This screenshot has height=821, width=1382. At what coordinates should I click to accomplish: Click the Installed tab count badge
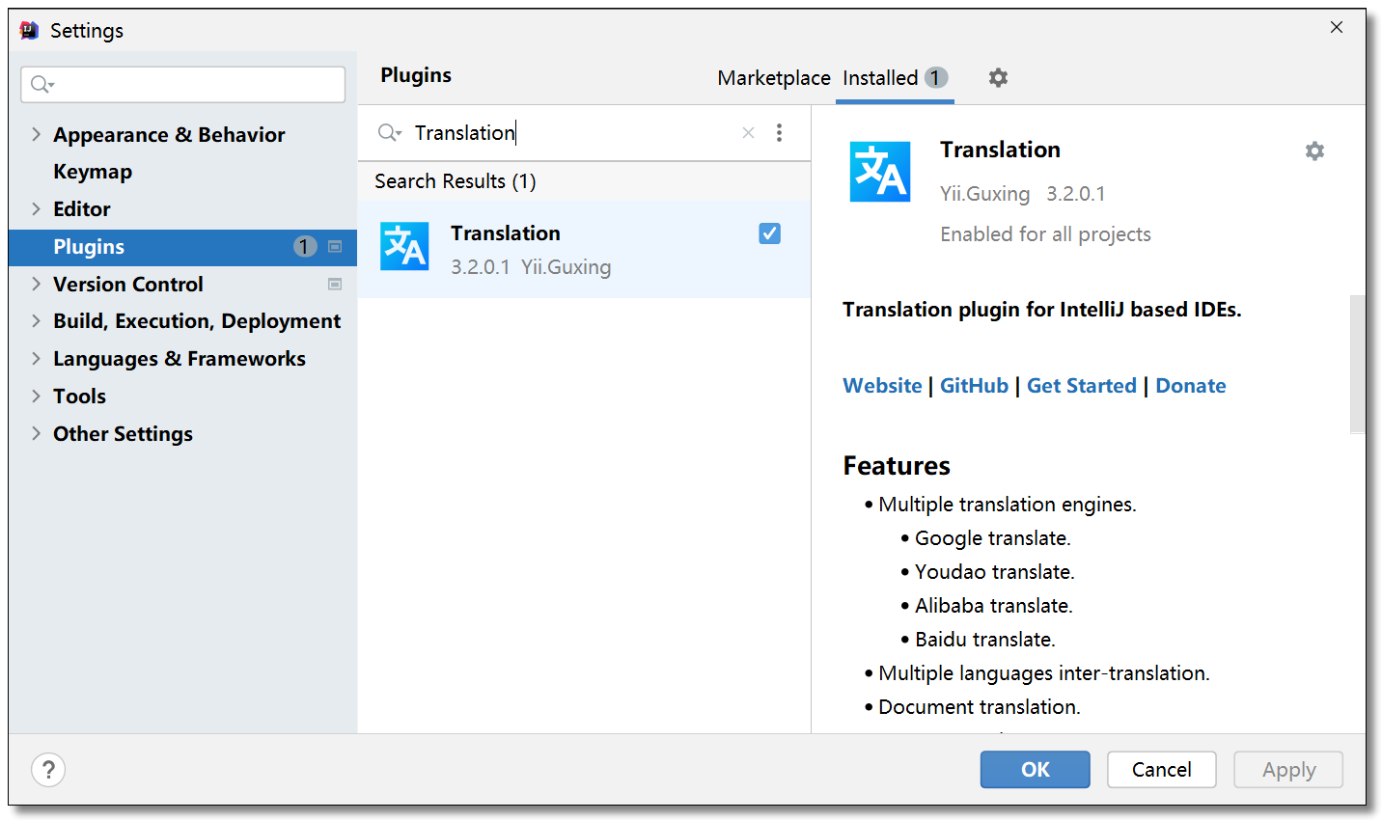[935, 77]
